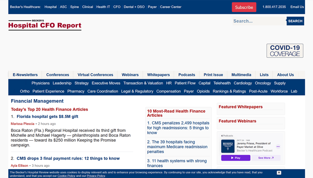Open 11 health systems with strong finances
Viewport: 313px width, 178px height.
(177, 163)
